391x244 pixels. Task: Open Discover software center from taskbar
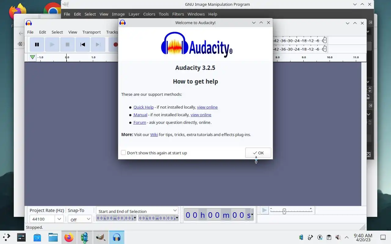[37, 237]
